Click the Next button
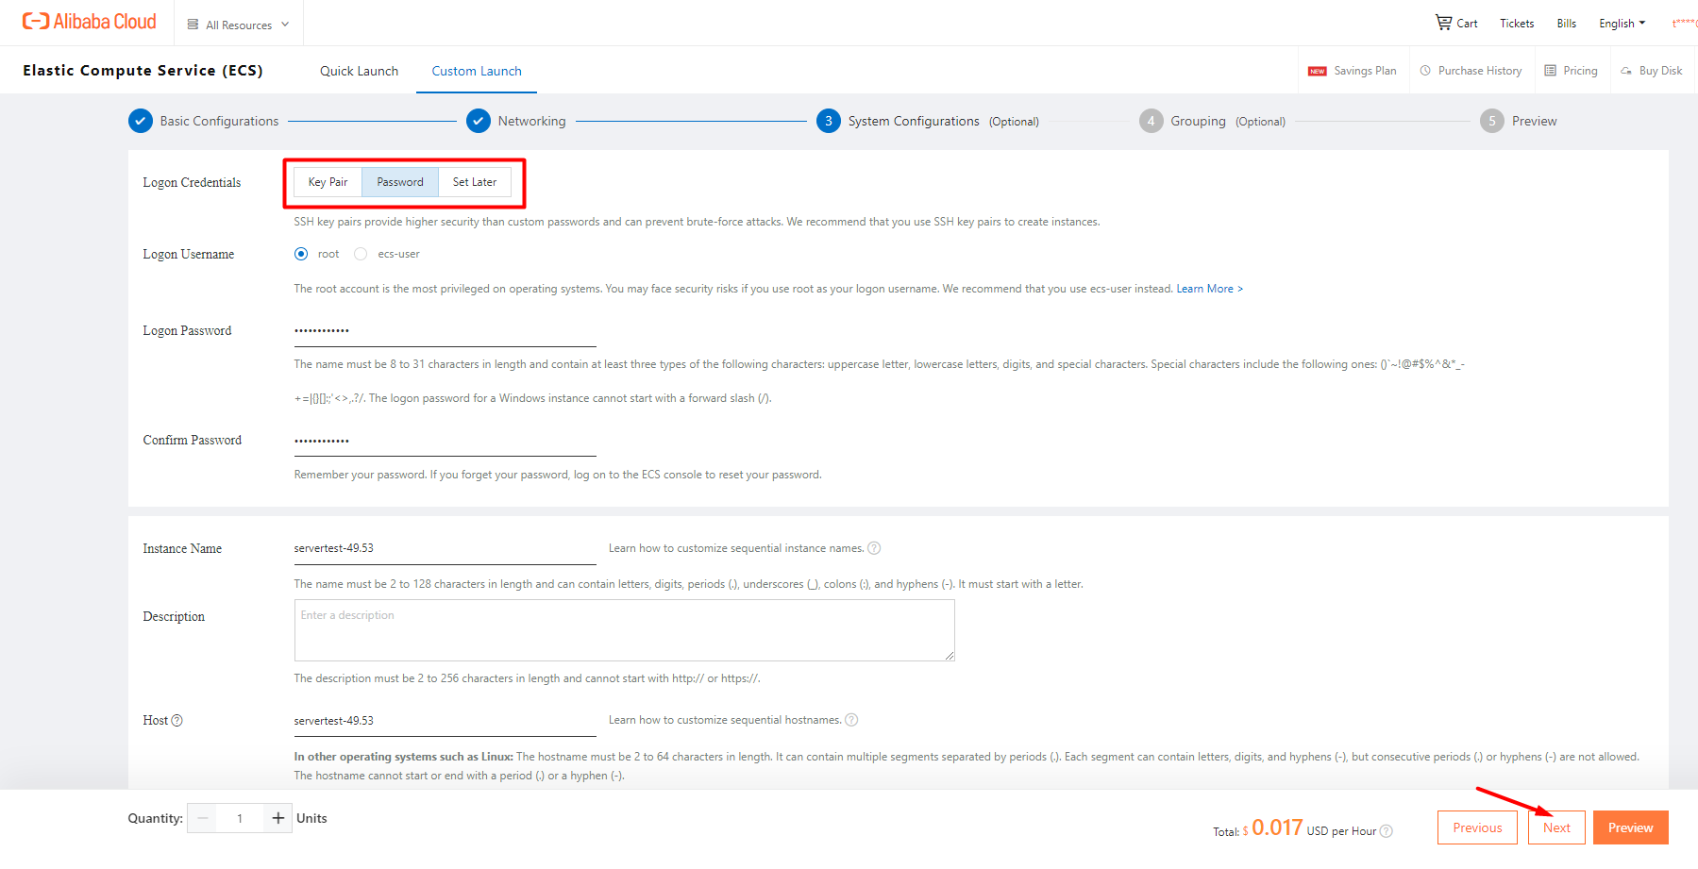1698x869 pixels. coord(1555,827)
